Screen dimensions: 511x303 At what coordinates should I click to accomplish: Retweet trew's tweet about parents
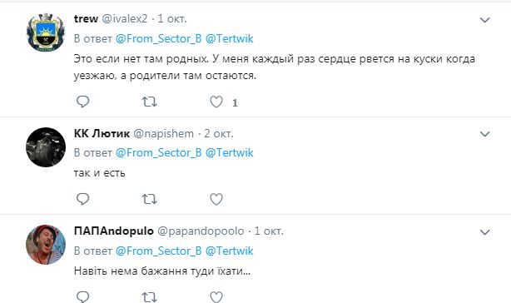150,102
